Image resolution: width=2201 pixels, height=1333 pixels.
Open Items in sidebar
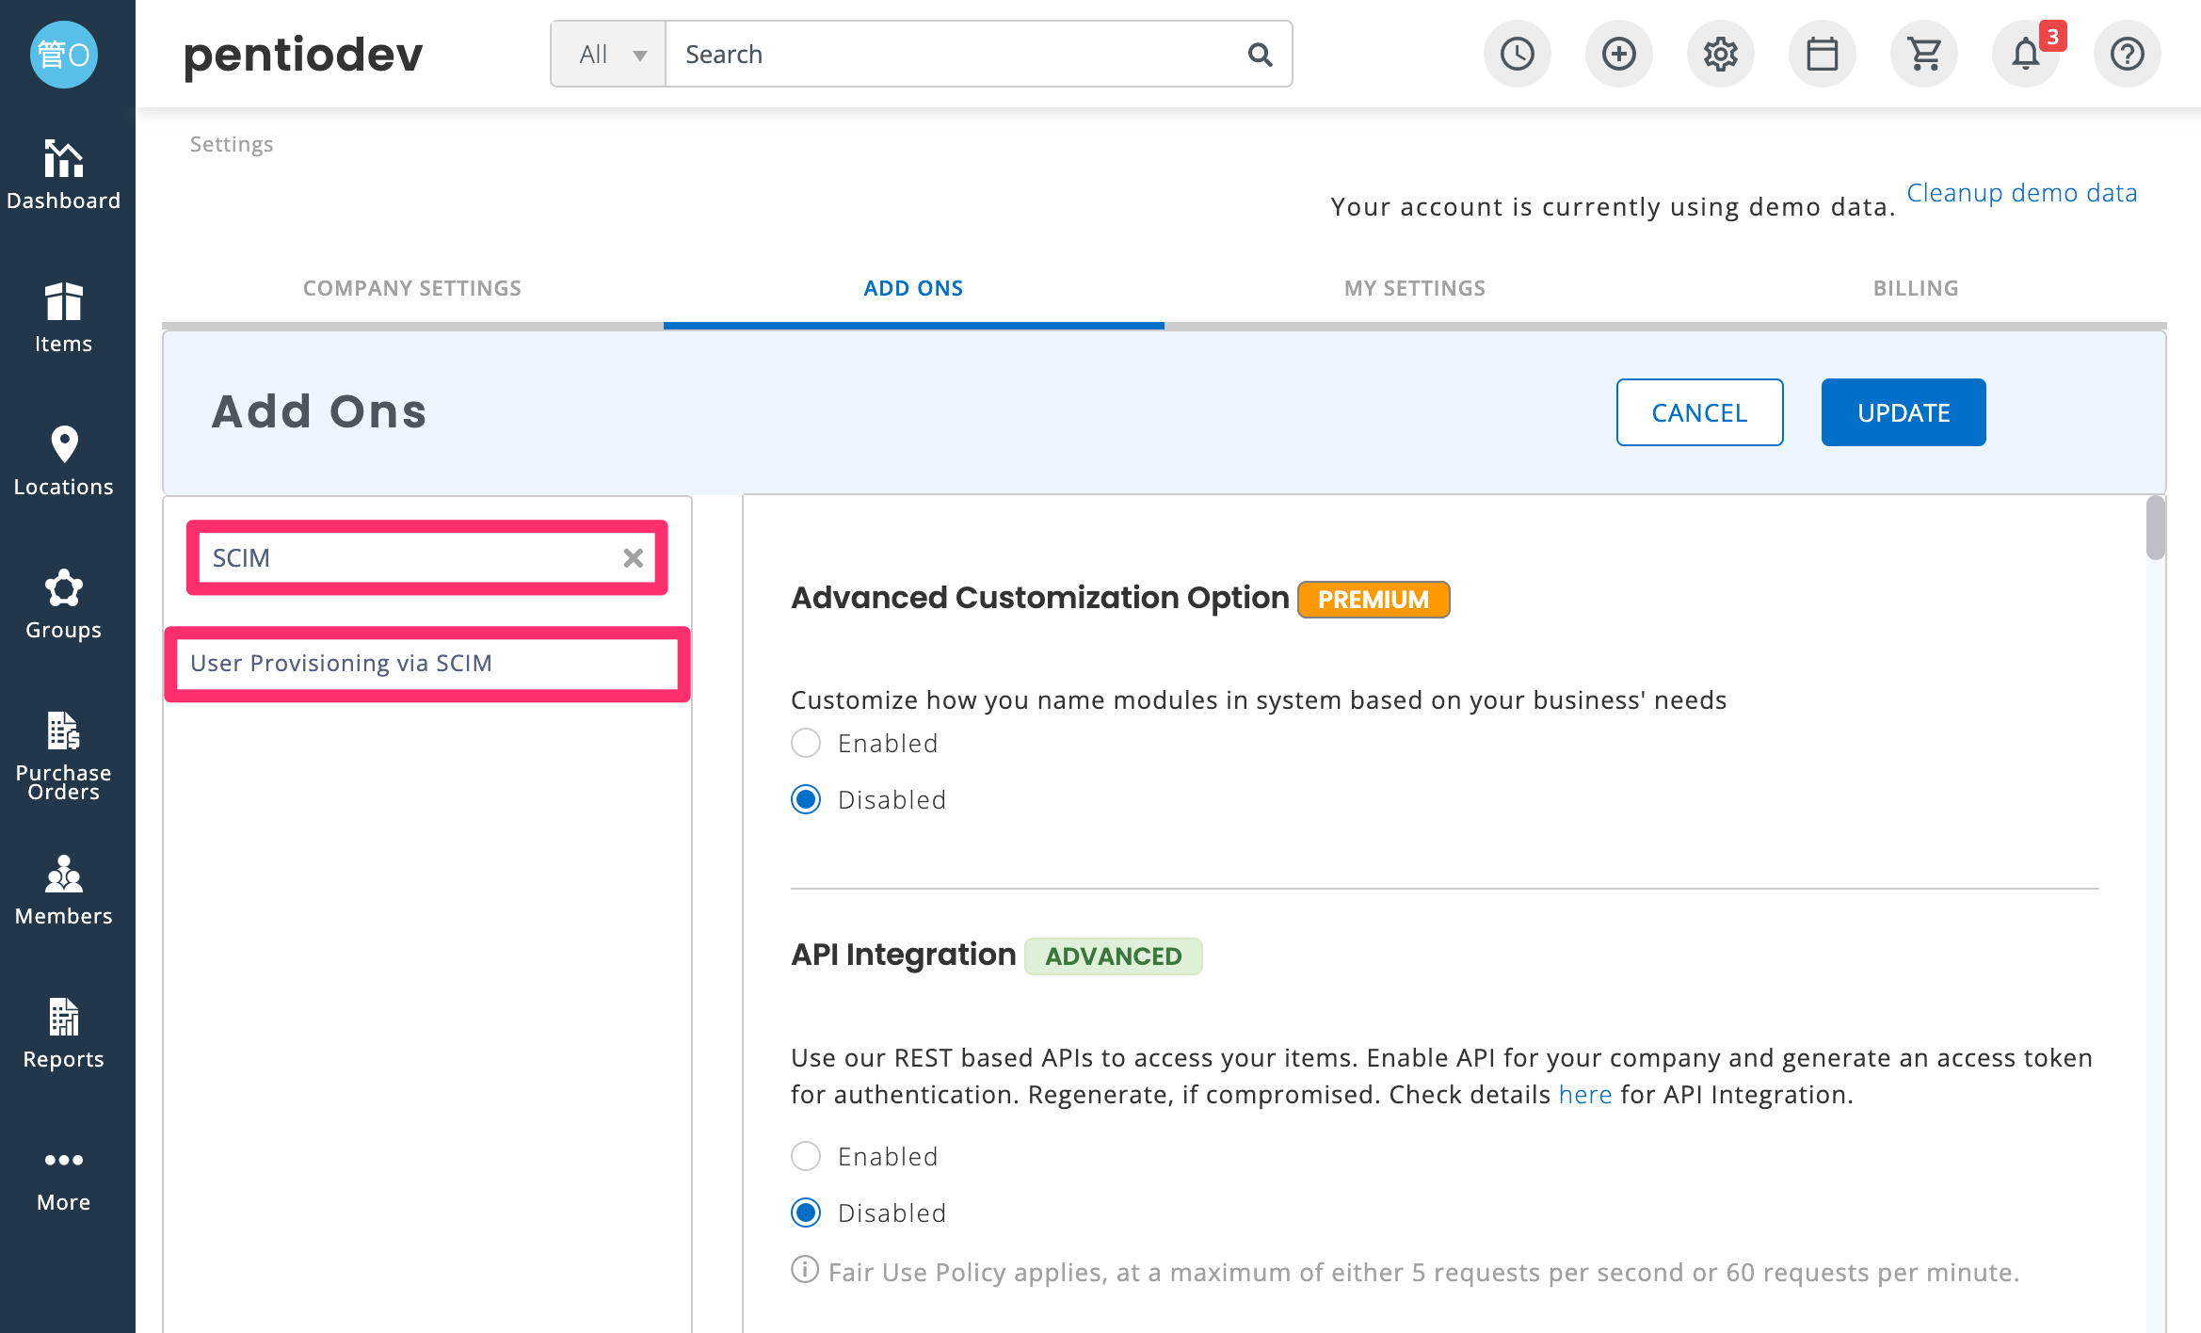(x=64, y=318)
